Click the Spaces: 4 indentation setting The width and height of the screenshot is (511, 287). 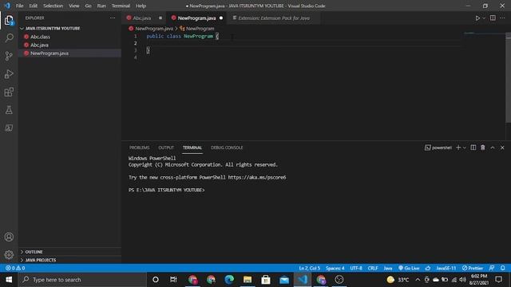click(x=335, y=268)
